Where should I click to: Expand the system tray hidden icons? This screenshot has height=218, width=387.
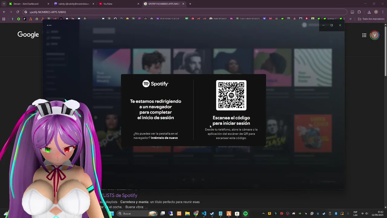coord(263,214)
